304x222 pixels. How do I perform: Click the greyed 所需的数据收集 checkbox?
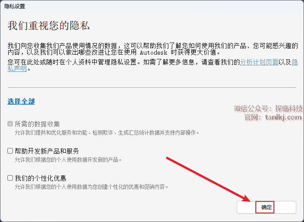(x=10, y=123)
